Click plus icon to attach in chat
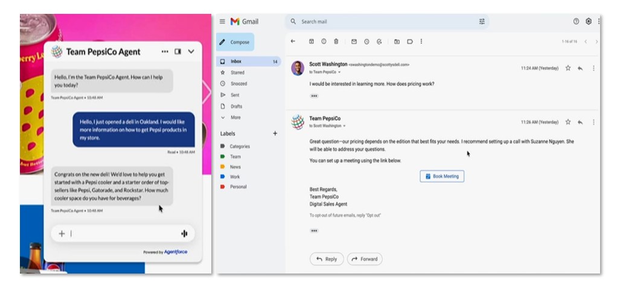 pyautogui.click(x=61, y=234)
